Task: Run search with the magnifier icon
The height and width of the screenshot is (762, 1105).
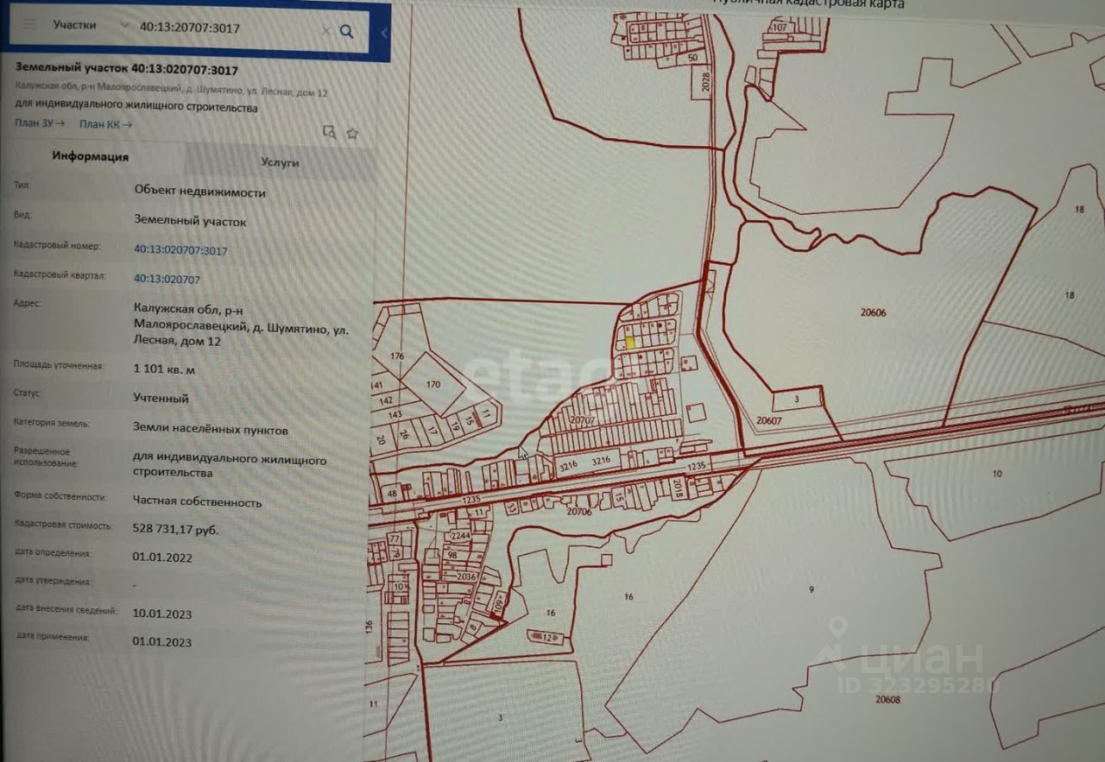Action: 346,31
